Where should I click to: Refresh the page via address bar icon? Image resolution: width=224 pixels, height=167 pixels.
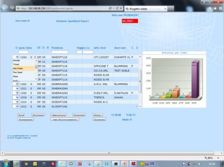click(x=117, y=8)
